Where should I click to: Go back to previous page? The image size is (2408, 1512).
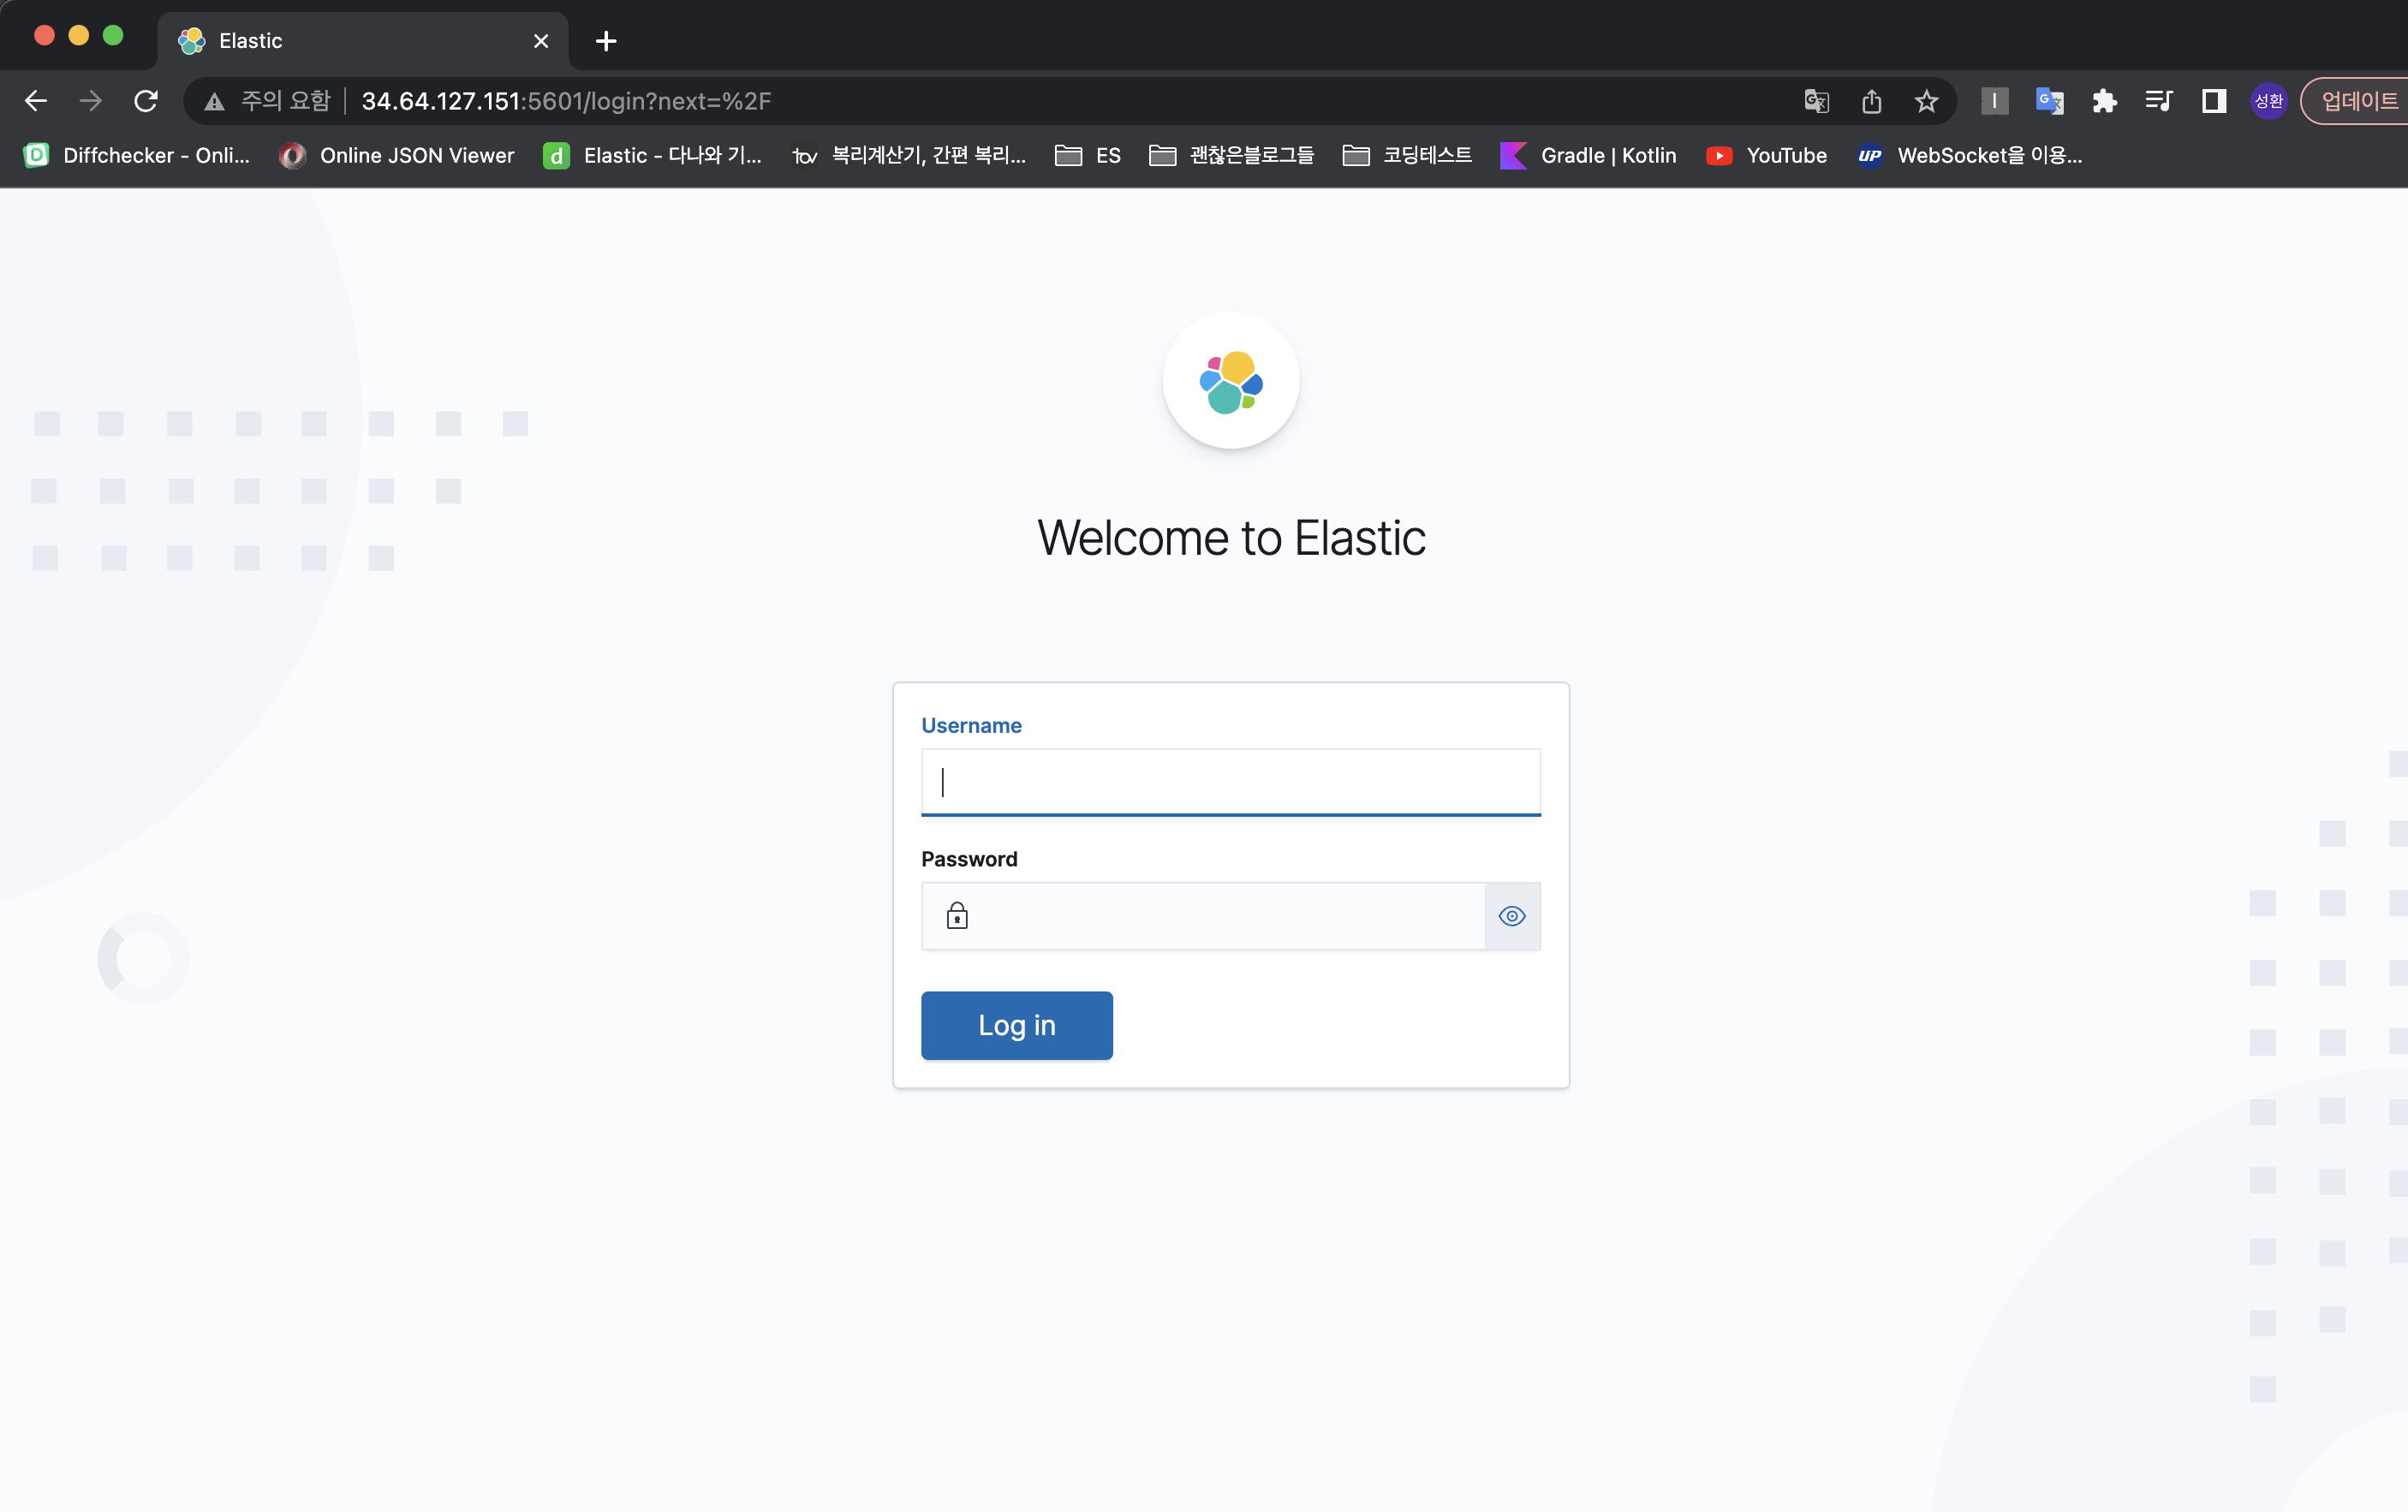(36, 101)
